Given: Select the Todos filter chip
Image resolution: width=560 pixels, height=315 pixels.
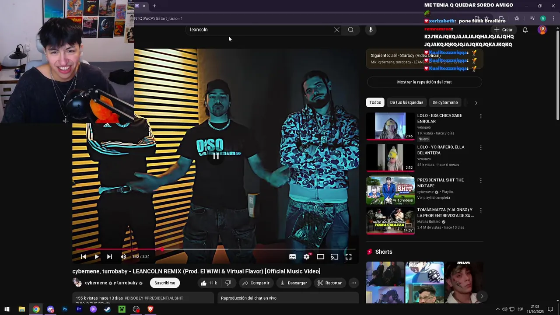Looking at the screenshot, I should [x=375, y=102].
